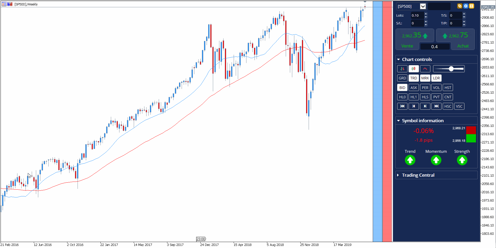Enable the ASK price line
Image resolution: width=496 pixels, height=248 pixels.
point(414,87)
